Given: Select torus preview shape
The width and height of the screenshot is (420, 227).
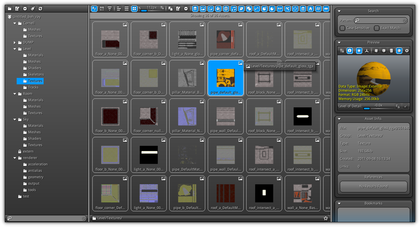Looking at the screenshot, I should pyautogui.click(x=407, y=51).
